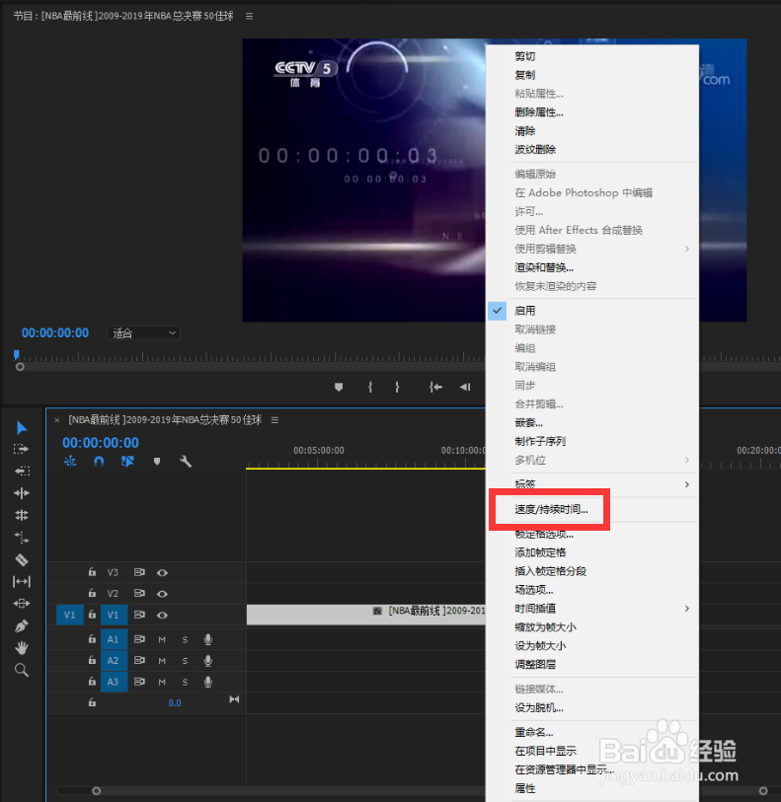The image size is (781, 802).
Task: Click timeline blue timecode 00:00:00:00
Action: point(101,442)
